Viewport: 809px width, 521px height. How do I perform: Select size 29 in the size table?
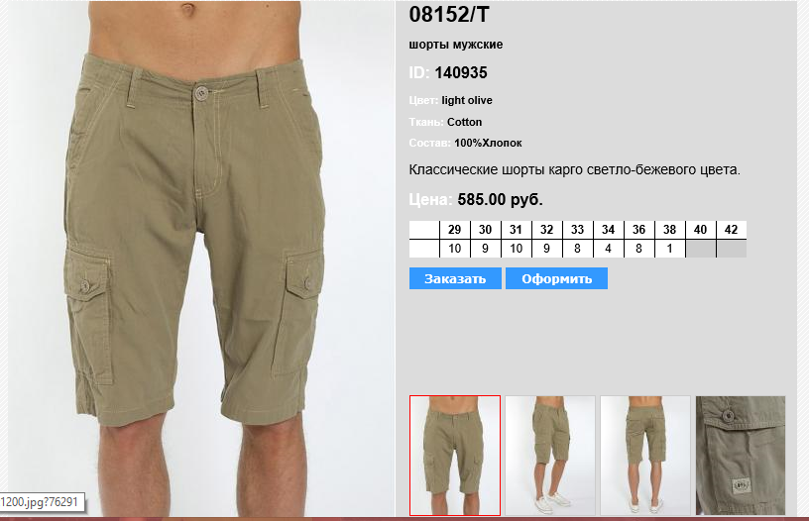tap(454, 230)
